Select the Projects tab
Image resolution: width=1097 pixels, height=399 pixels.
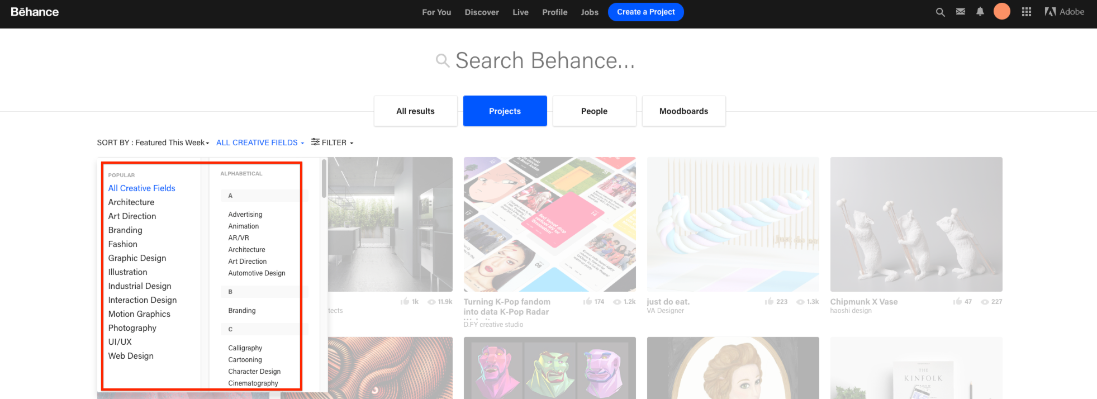point(505,111)
